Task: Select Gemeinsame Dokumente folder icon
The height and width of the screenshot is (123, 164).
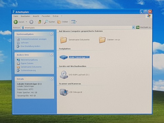Action: pyautogui.click(x=64, y=40)
